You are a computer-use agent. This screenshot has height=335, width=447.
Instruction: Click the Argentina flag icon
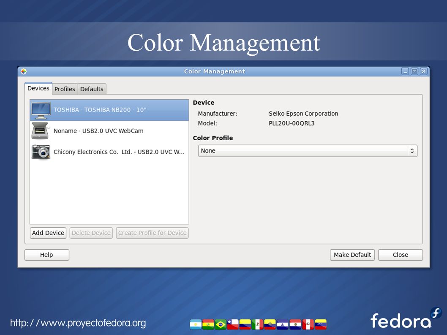point(196,324)
